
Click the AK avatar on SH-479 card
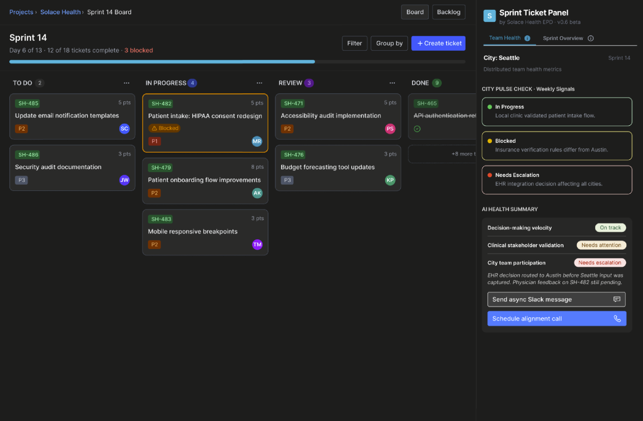pyautogui.click(x=257, y=193)
